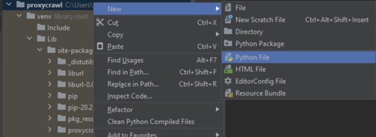Click the site-packages folder icon
Screen dimensions: 376x137
pyautogui.click(x=51, y=50)
